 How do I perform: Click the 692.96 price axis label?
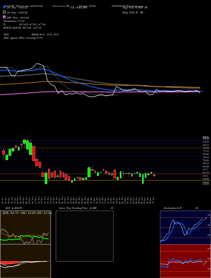pos(206,167)
